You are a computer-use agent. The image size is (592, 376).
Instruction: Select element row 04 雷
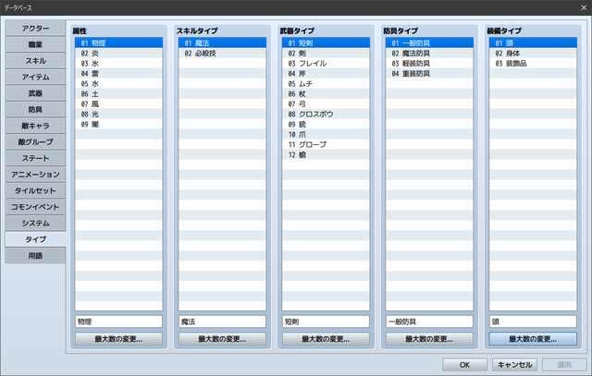(x=118, y=74)
